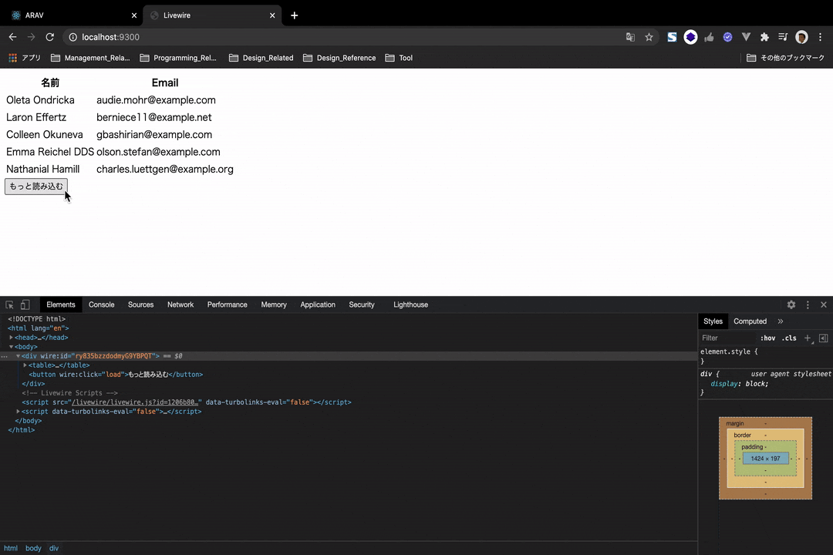Switch to the Console tab

101,304
